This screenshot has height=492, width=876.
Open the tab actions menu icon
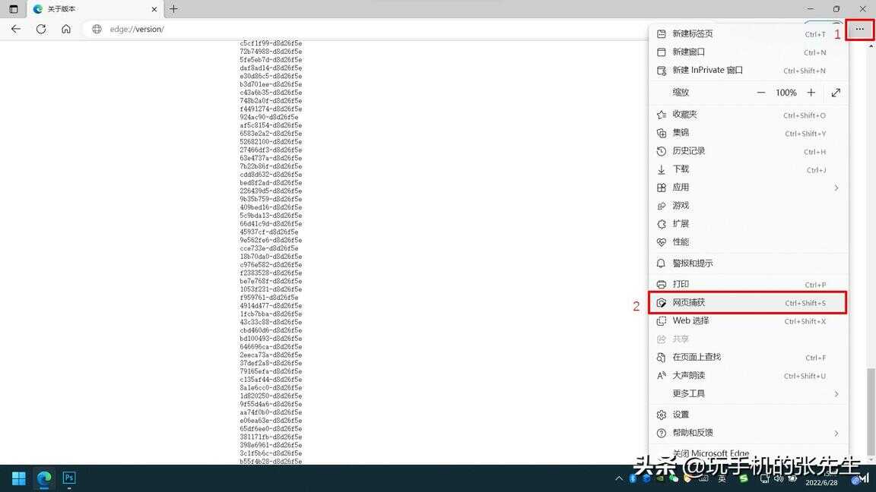14,9
